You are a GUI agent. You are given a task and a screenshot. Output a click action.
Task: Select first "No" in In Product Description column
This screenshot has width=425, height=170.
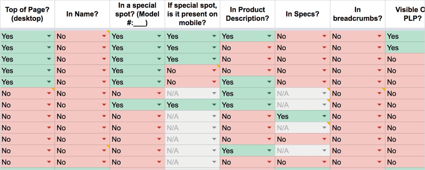pos(242,48)
